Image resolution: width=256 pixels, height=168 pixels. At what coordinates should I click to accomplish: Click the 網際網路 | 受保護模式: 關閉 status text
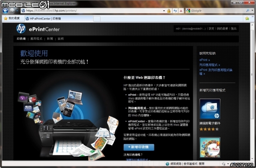[x=187, y=164]
